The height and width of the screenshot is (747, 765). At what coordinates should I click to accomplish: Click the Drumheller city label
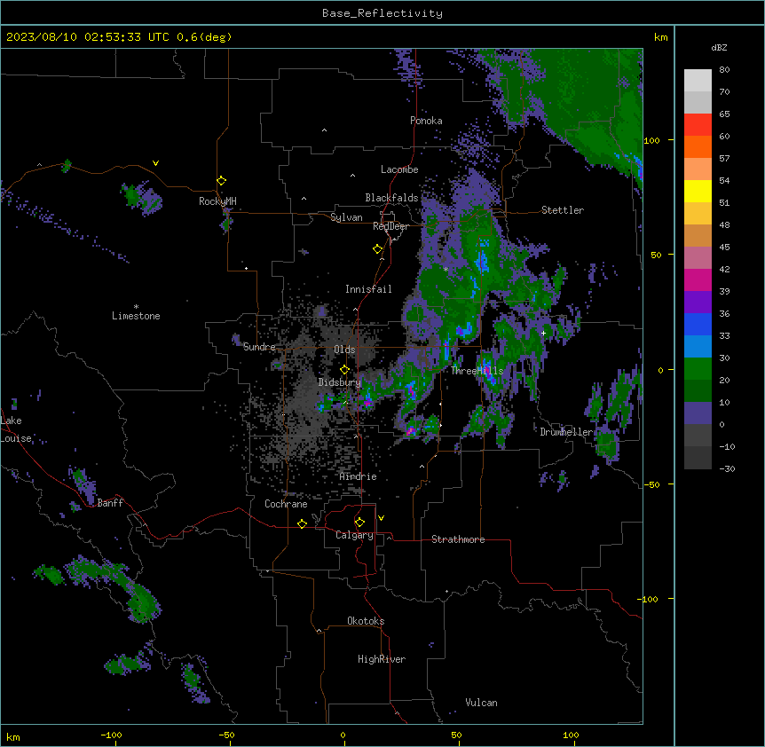(x=566, y=432)
